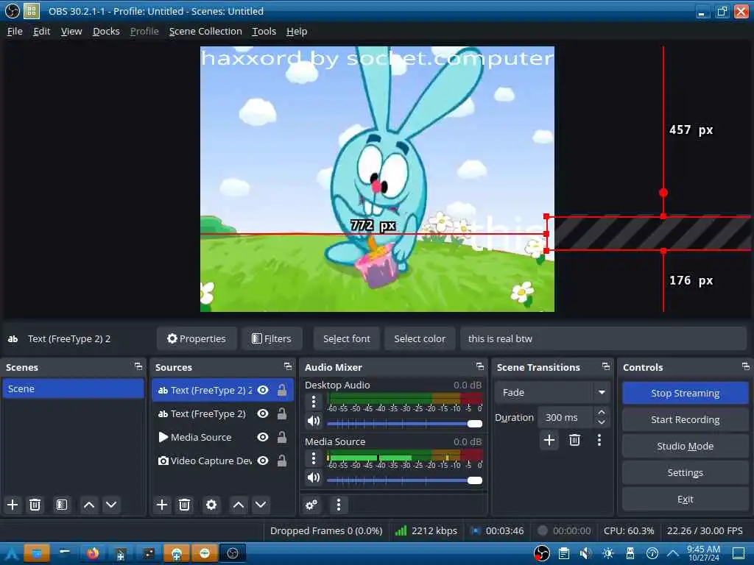Float the Controls dock icon
The width and height of the screenshot is (754, 565).
tap(746, 366)
